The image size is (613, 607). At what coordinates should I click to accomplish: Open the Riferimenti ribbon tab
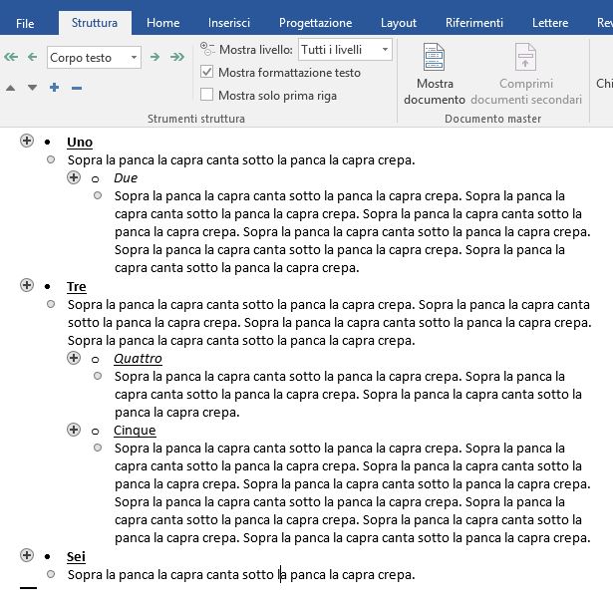(474, 23)
